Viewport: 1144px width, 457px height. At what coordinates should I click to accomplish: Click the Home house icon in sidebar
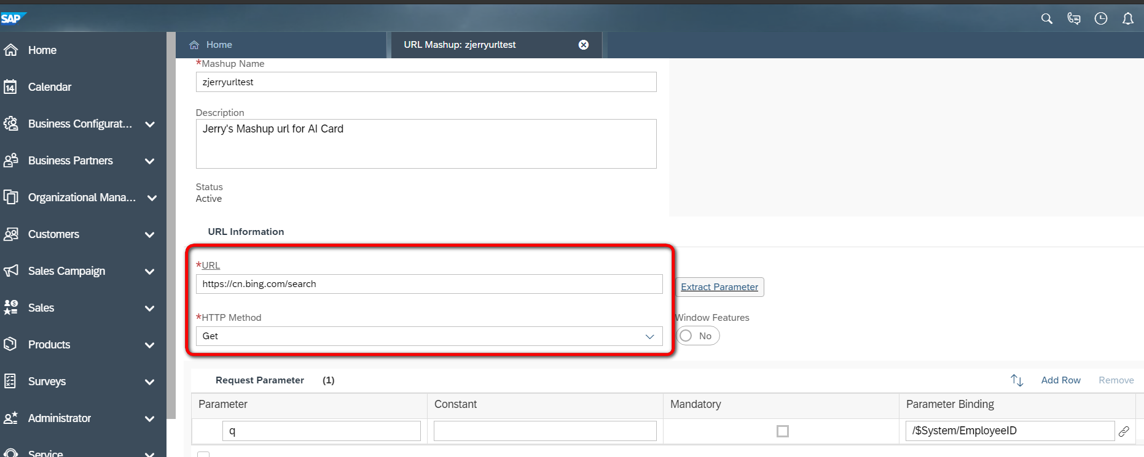click(x=10, y=50)
